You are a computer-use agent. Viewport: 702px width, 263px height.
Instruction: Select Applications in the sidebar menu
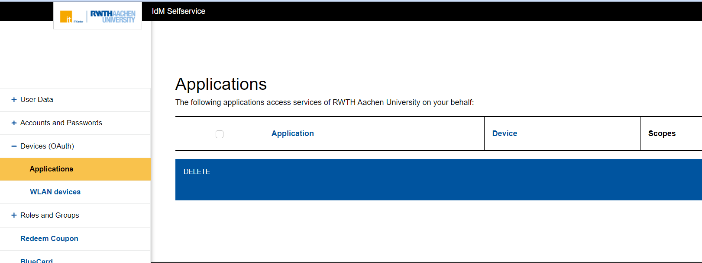click(52, 169)
